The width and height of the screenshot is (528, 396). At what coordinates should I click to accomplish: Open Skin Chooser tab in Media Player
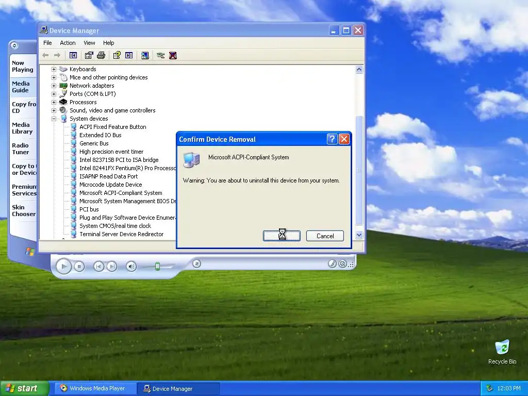click(x=23, y=210)
